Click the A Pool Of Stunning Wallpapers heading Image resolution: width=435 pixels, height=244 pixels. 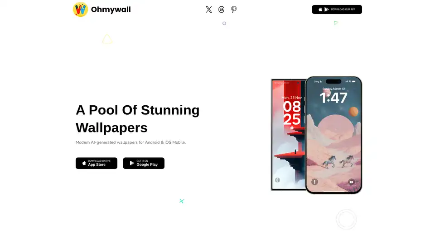[x=138, y=119]
